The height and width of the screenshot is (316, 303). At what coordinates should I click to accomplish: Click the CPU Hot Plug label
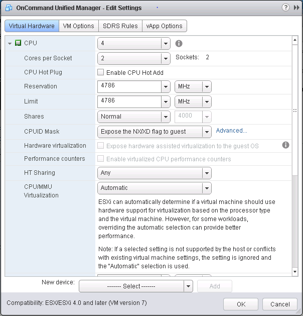coord(43,72)
